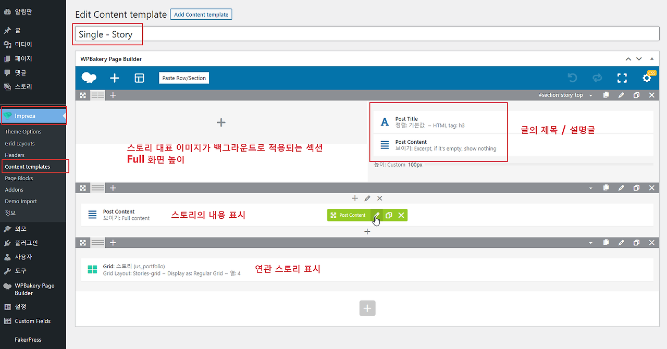
Task: Copy the section-story-top row
Action: pyautogui.click(x=606, y=95)
